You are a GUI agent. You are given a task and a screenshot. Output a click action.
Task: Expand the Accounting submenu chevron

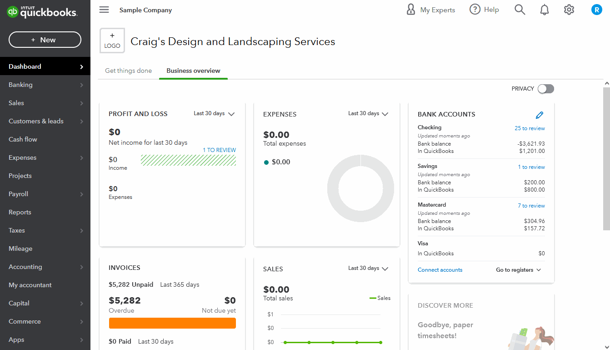(82, 267)
